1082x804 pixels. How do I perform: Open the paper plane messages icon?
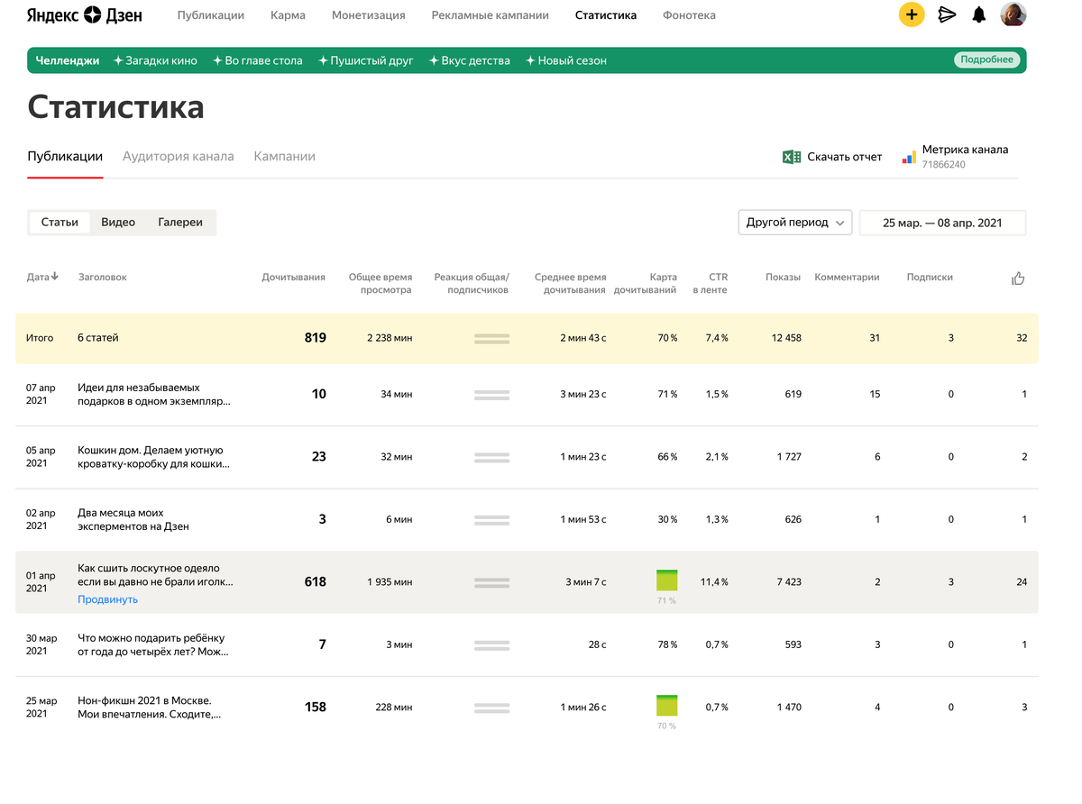(x=947, y=14)
